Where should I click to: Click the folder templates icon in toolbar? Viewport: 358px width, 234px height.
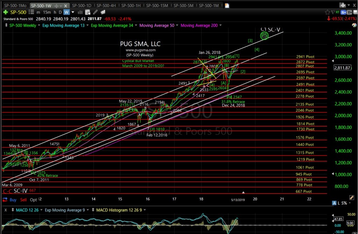click(103, 12)
